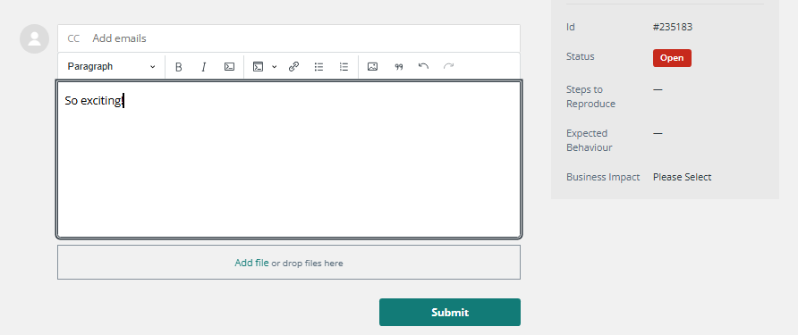This screenshot has width=798, height=335.
Task: Open the Business Impact Please Select dropdown
Action: tap(682, 177)
